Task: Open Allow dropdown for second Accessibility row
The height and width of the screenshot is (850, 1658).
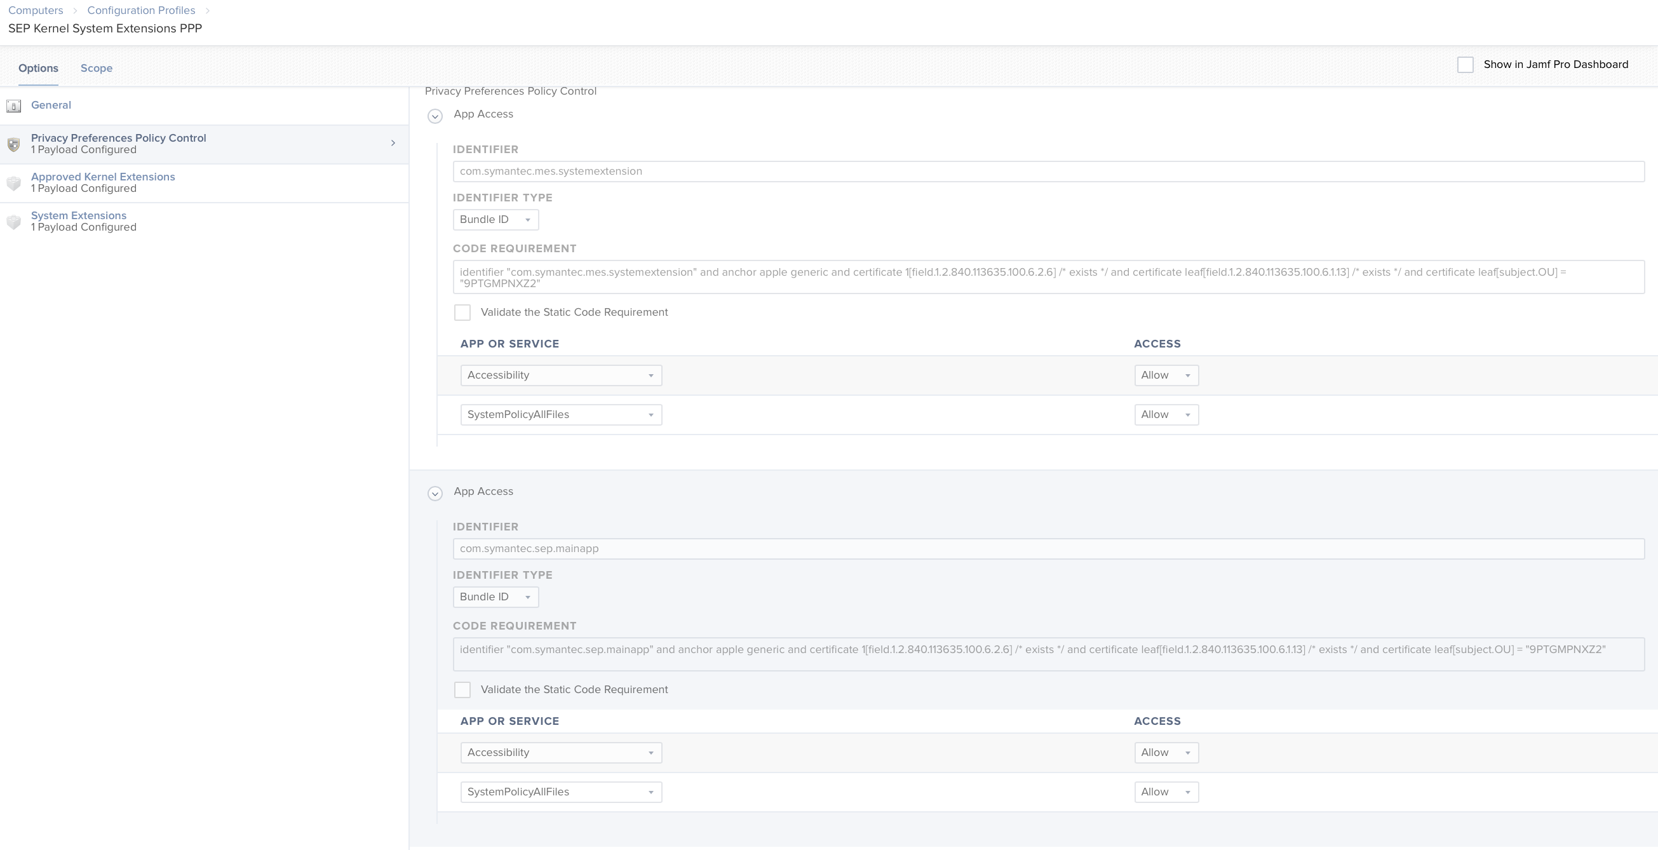Action: [x=1166, y=753]
